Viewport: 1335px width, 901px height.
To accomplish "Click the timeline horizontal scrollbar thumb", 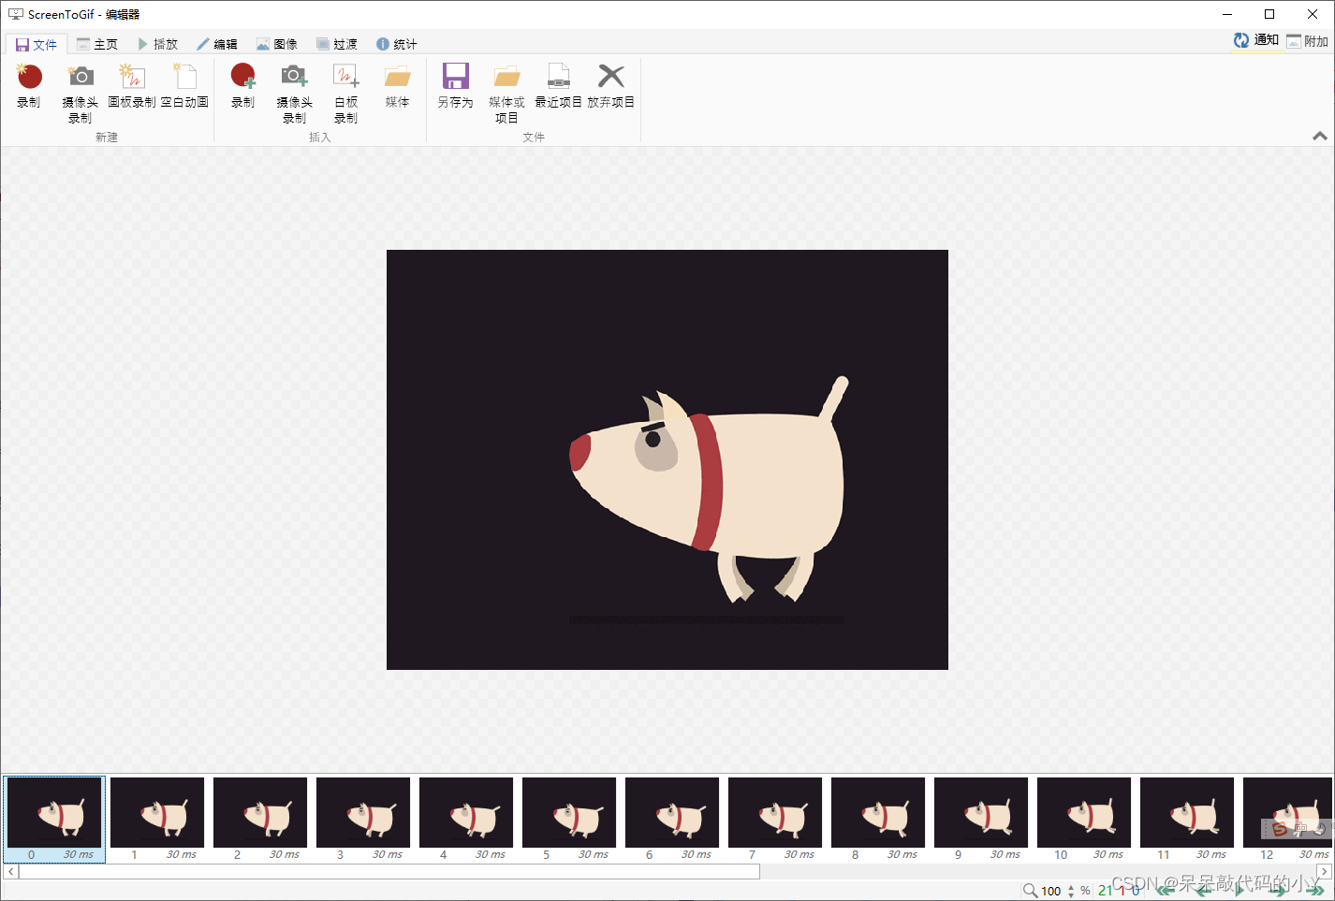I will [x=389, y=871].
